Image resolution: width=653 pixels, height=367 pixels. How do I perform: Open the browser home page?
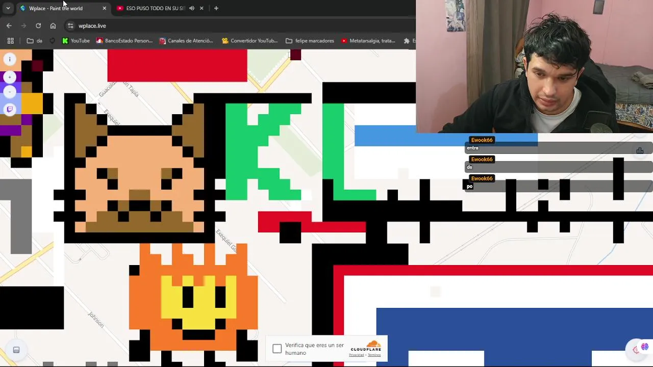tap(53, 25)
